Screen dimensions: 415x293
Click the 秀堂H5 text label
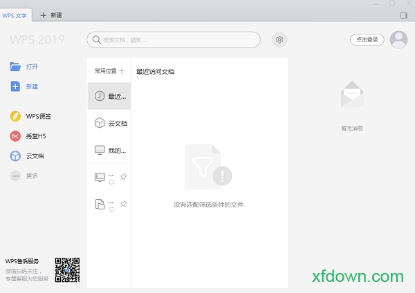(x=36, y=136)
